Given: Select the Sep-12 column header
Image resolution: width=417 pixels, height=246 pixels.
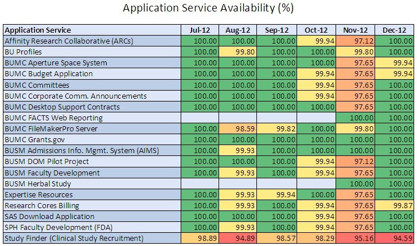Looking at the screenshot, I should 276,30.
